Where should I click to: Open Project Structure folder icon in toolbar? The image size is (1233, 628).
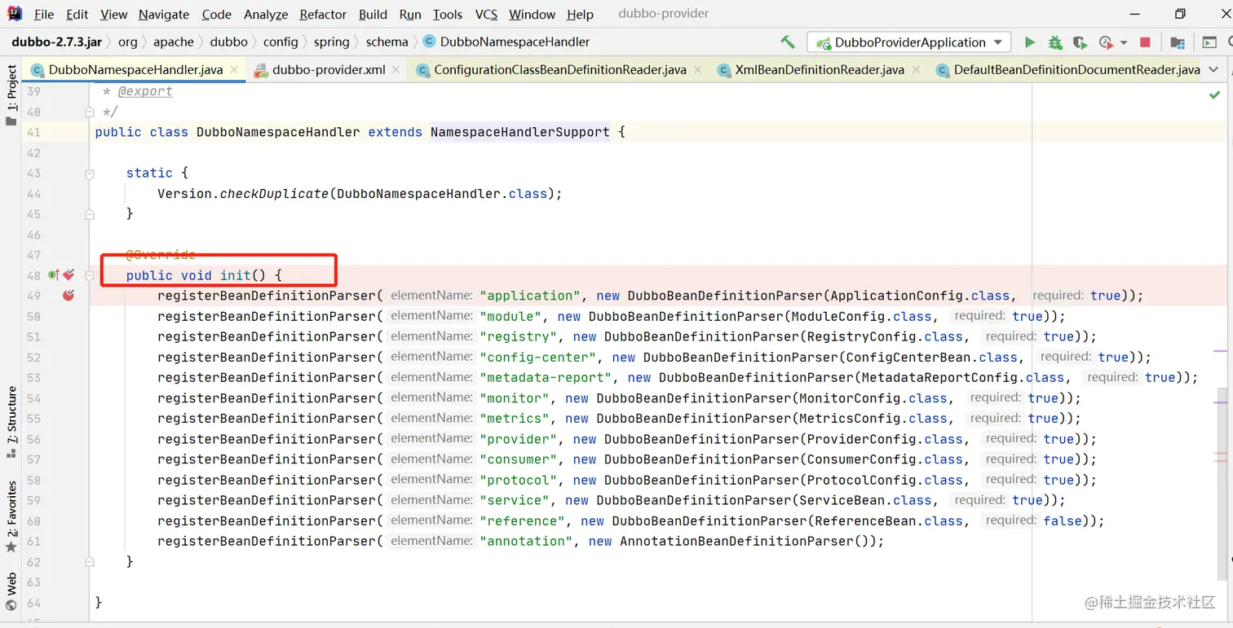[x=1177, y=42]
